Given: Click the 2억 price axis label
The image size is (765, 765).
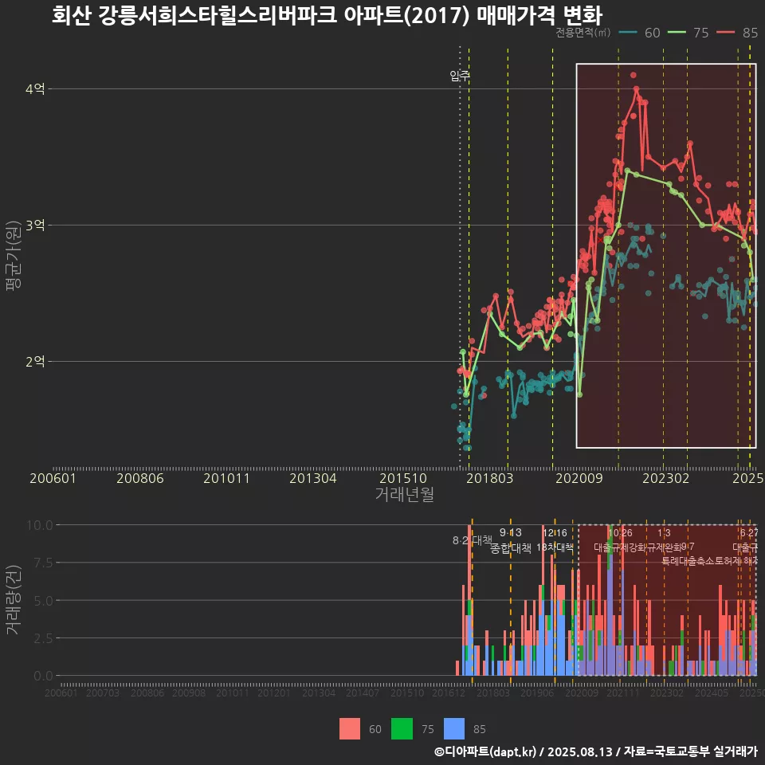Looking at the screenshot, I should [35, 362].
